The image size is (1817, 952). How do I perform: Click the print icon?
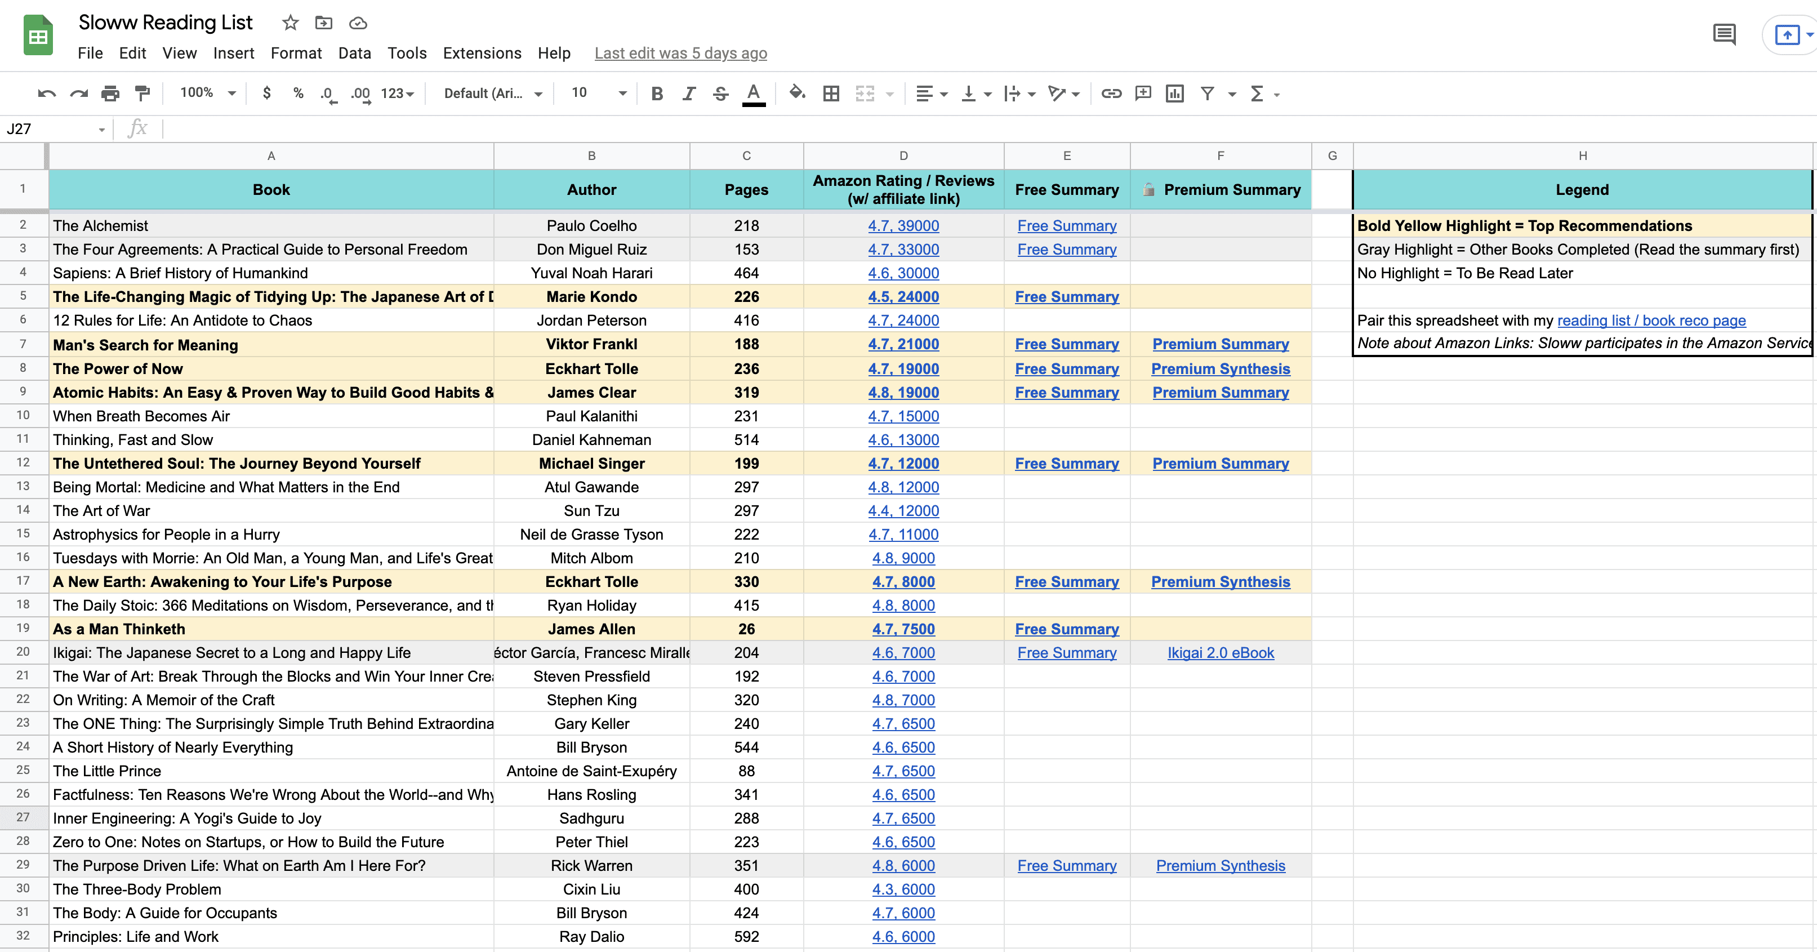coord(110,93)
